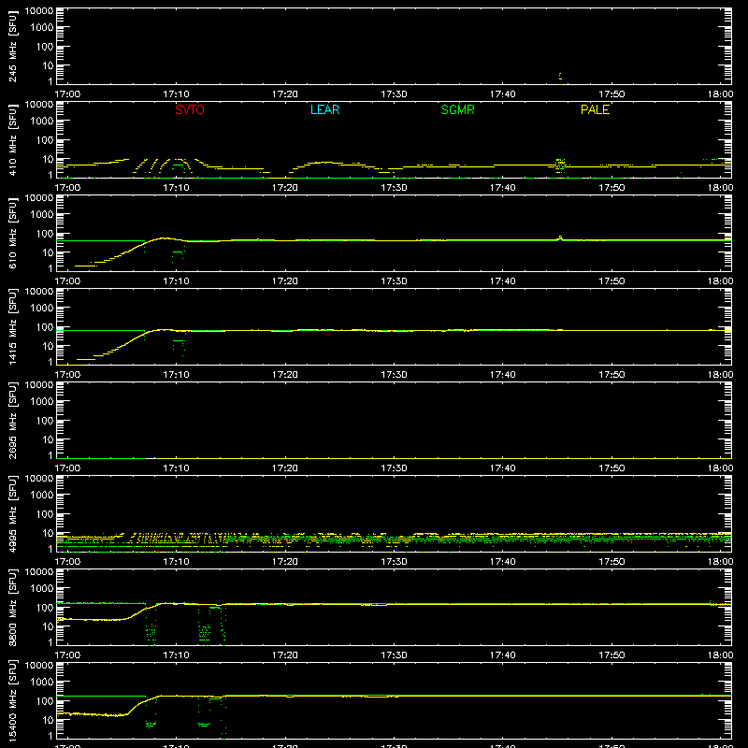The height and width of the screenshot is (748, 748).
Task: Click 10000 y-axis value of 15400 MHz panel
Action: coord(39,666)
